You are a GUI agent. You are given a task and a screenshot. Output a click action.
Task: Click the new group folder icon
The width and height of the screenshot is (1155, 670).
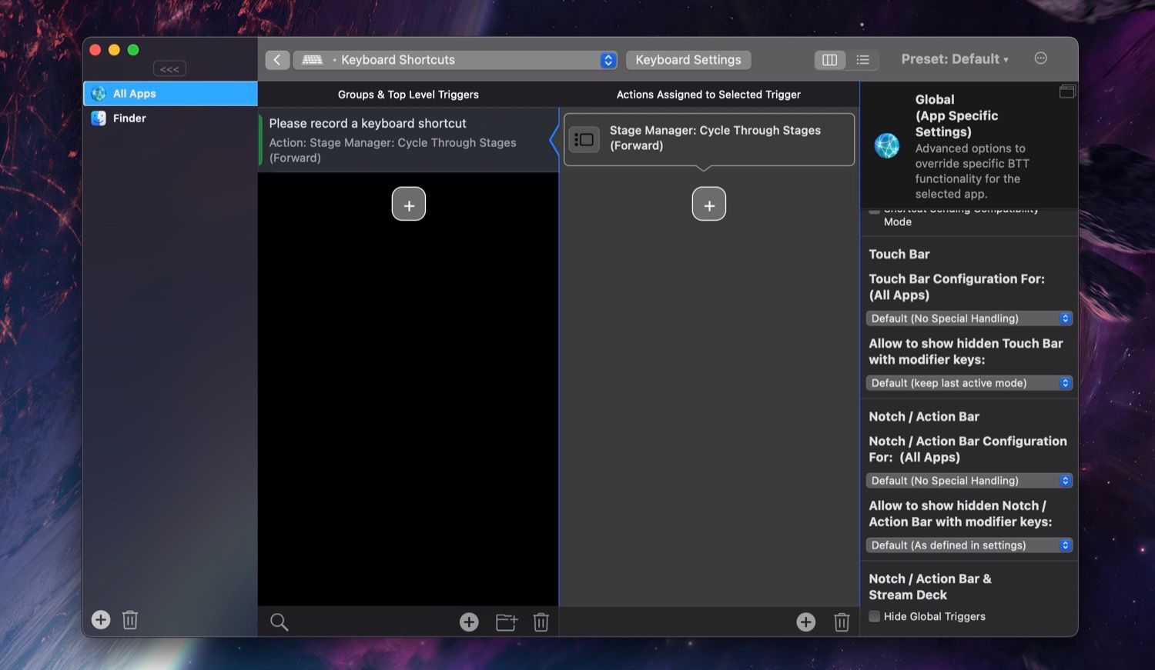pyautogui.click(x=506, y=622)
